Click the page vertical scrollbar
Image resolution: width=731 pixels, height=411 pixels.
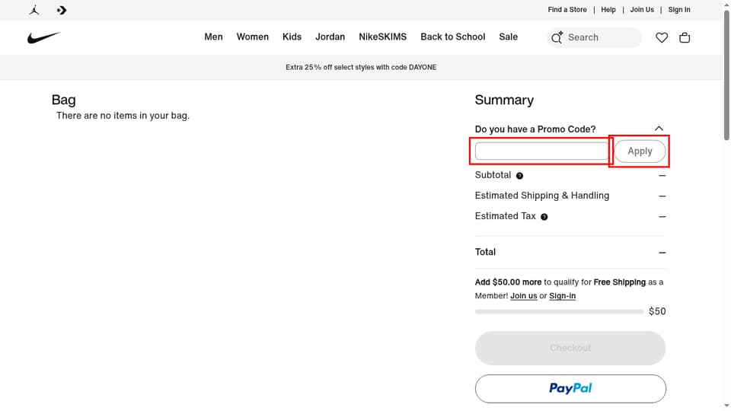click(726, 75)
